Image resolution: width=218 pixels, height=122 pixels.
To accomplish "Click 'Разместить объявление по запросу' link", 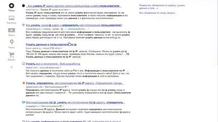I will tap(162, 7).
